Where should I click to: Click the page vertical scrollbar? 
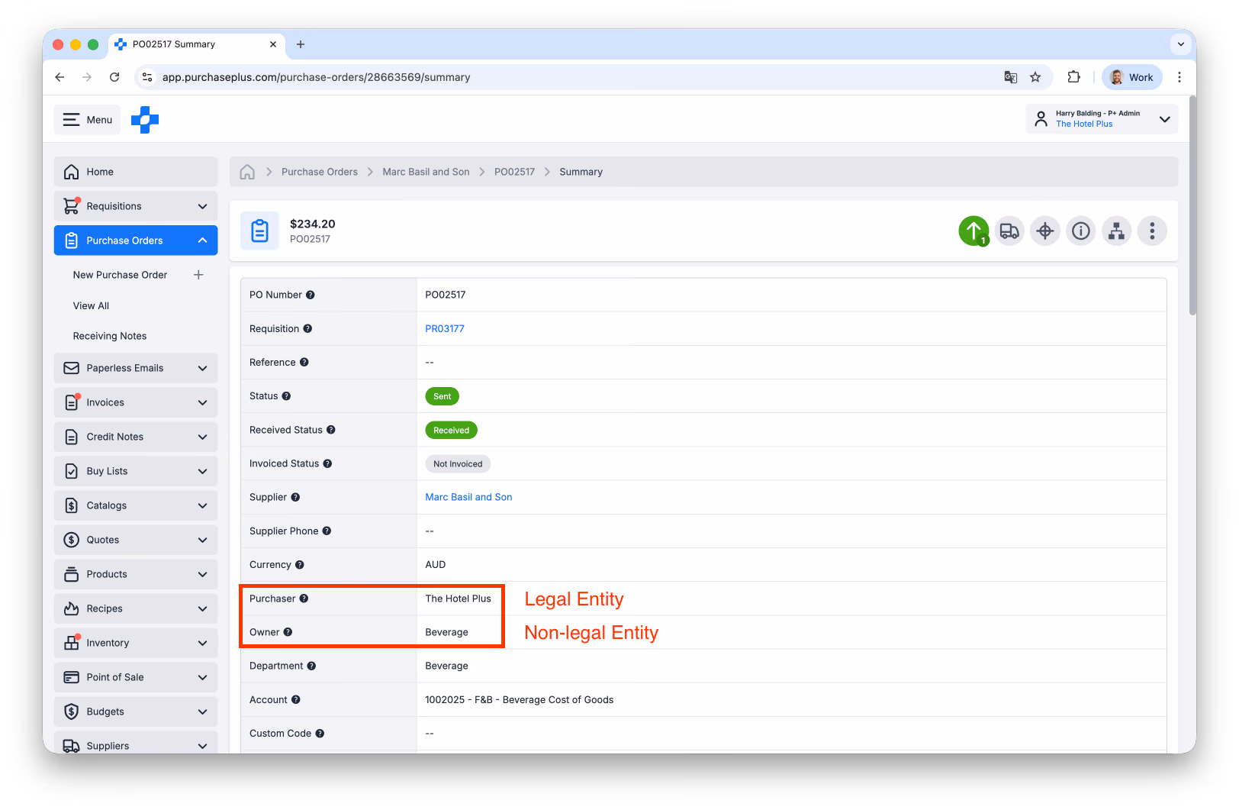click(x=1192, y=206)
